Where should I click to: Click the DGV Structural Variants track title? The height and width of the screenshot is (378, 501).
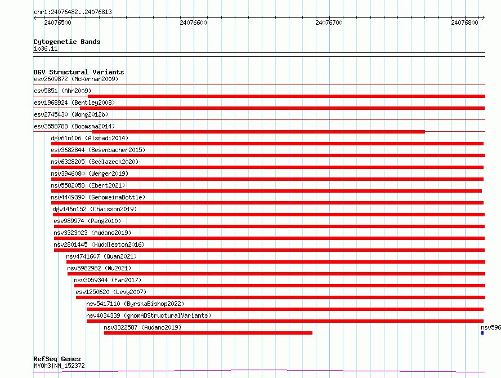(79, 72)
